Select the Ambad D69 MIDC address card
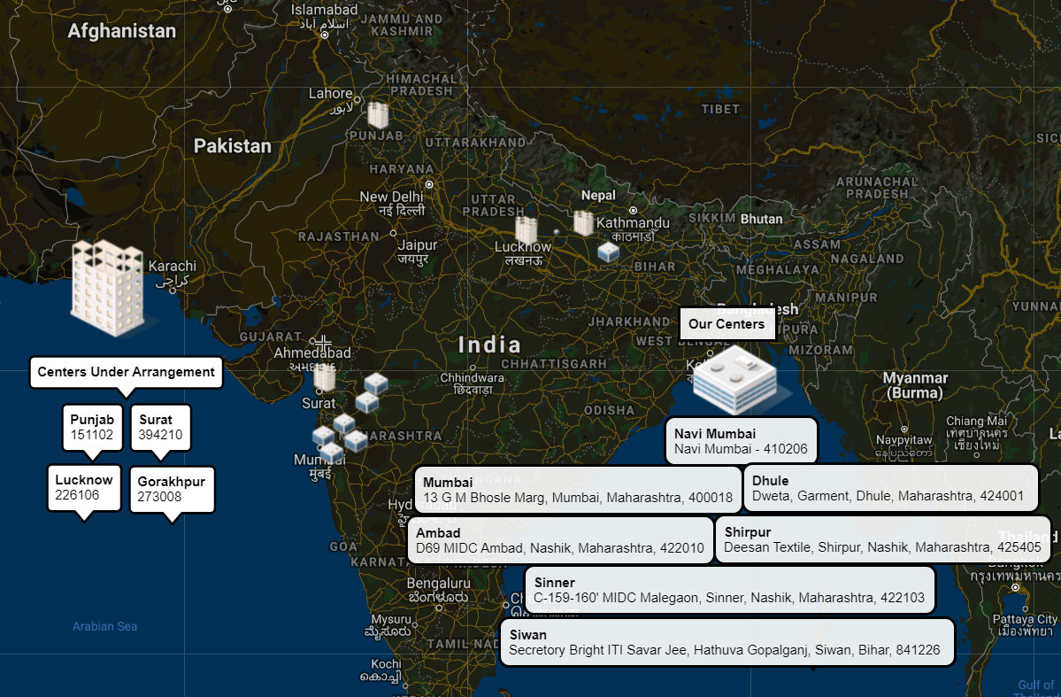This screenshot has height=697, width=1061. [x=559, y=540]
